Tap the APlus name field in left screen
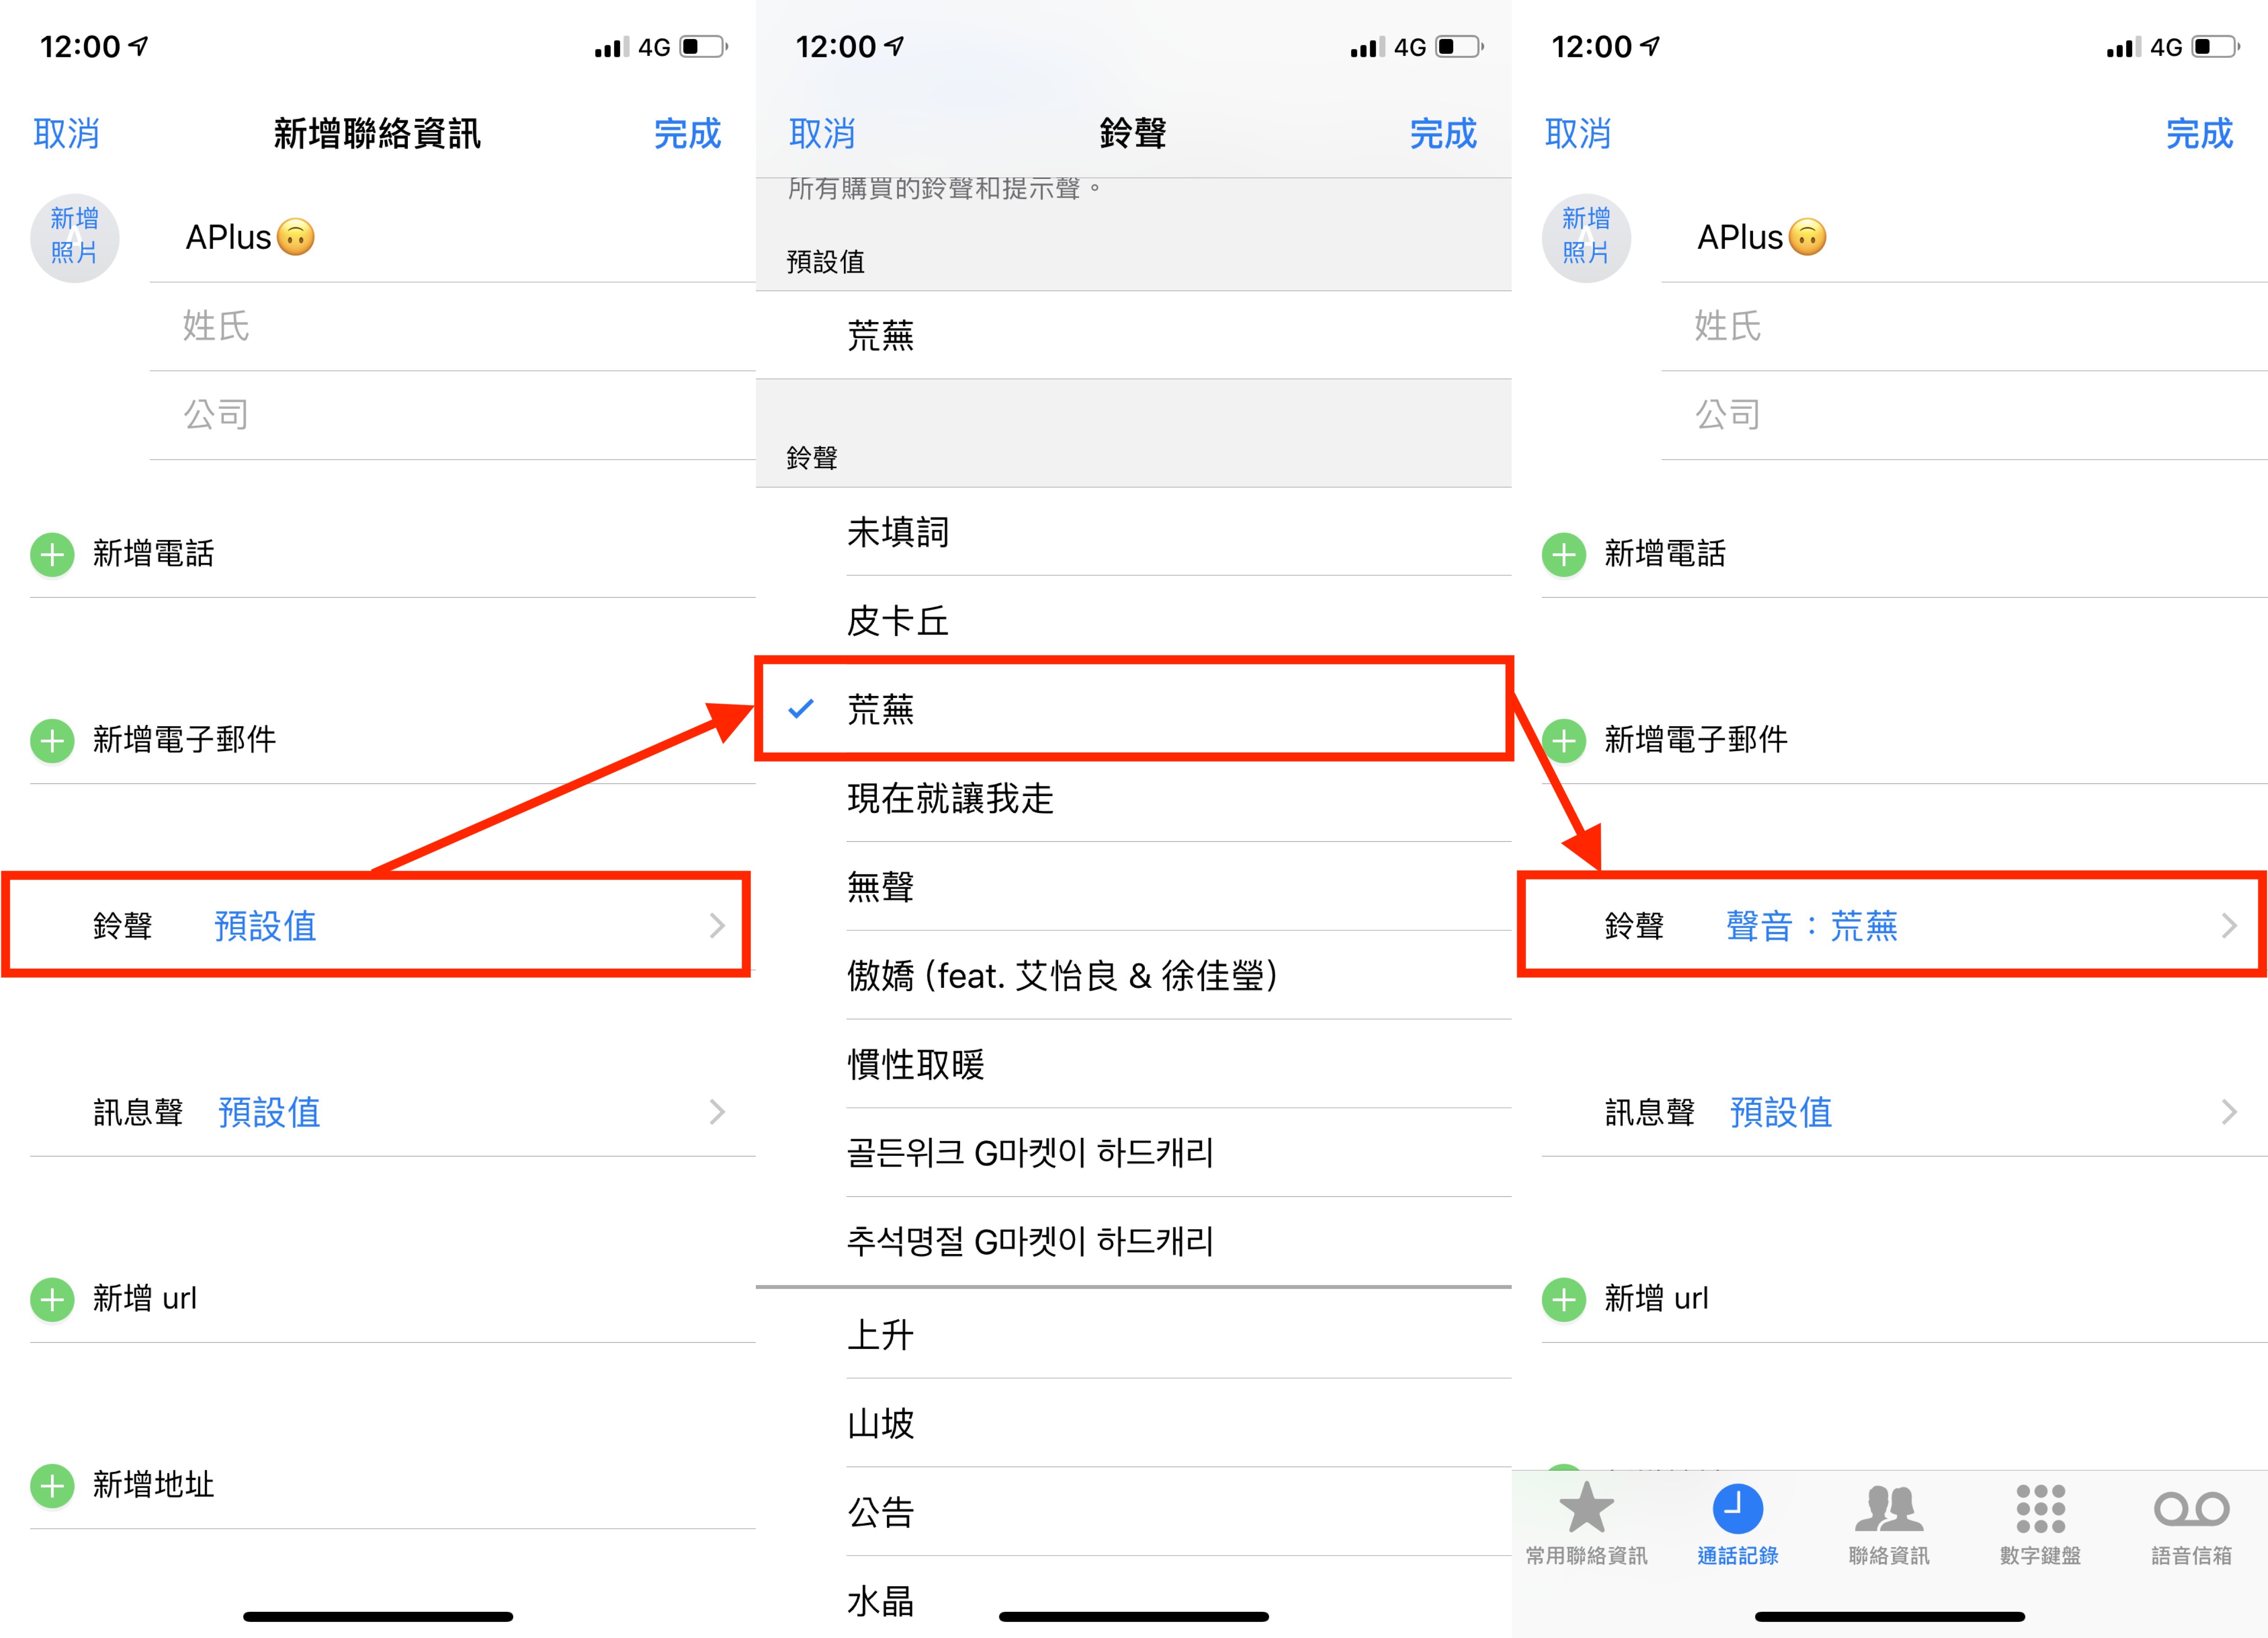 [453, 237]
